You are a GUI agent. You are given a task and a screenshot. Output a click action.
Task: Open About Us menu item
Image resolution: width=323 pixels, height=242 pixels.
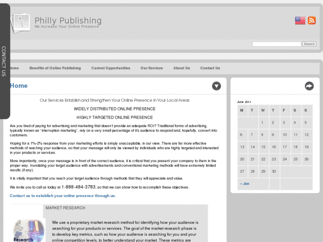[181, 68]
